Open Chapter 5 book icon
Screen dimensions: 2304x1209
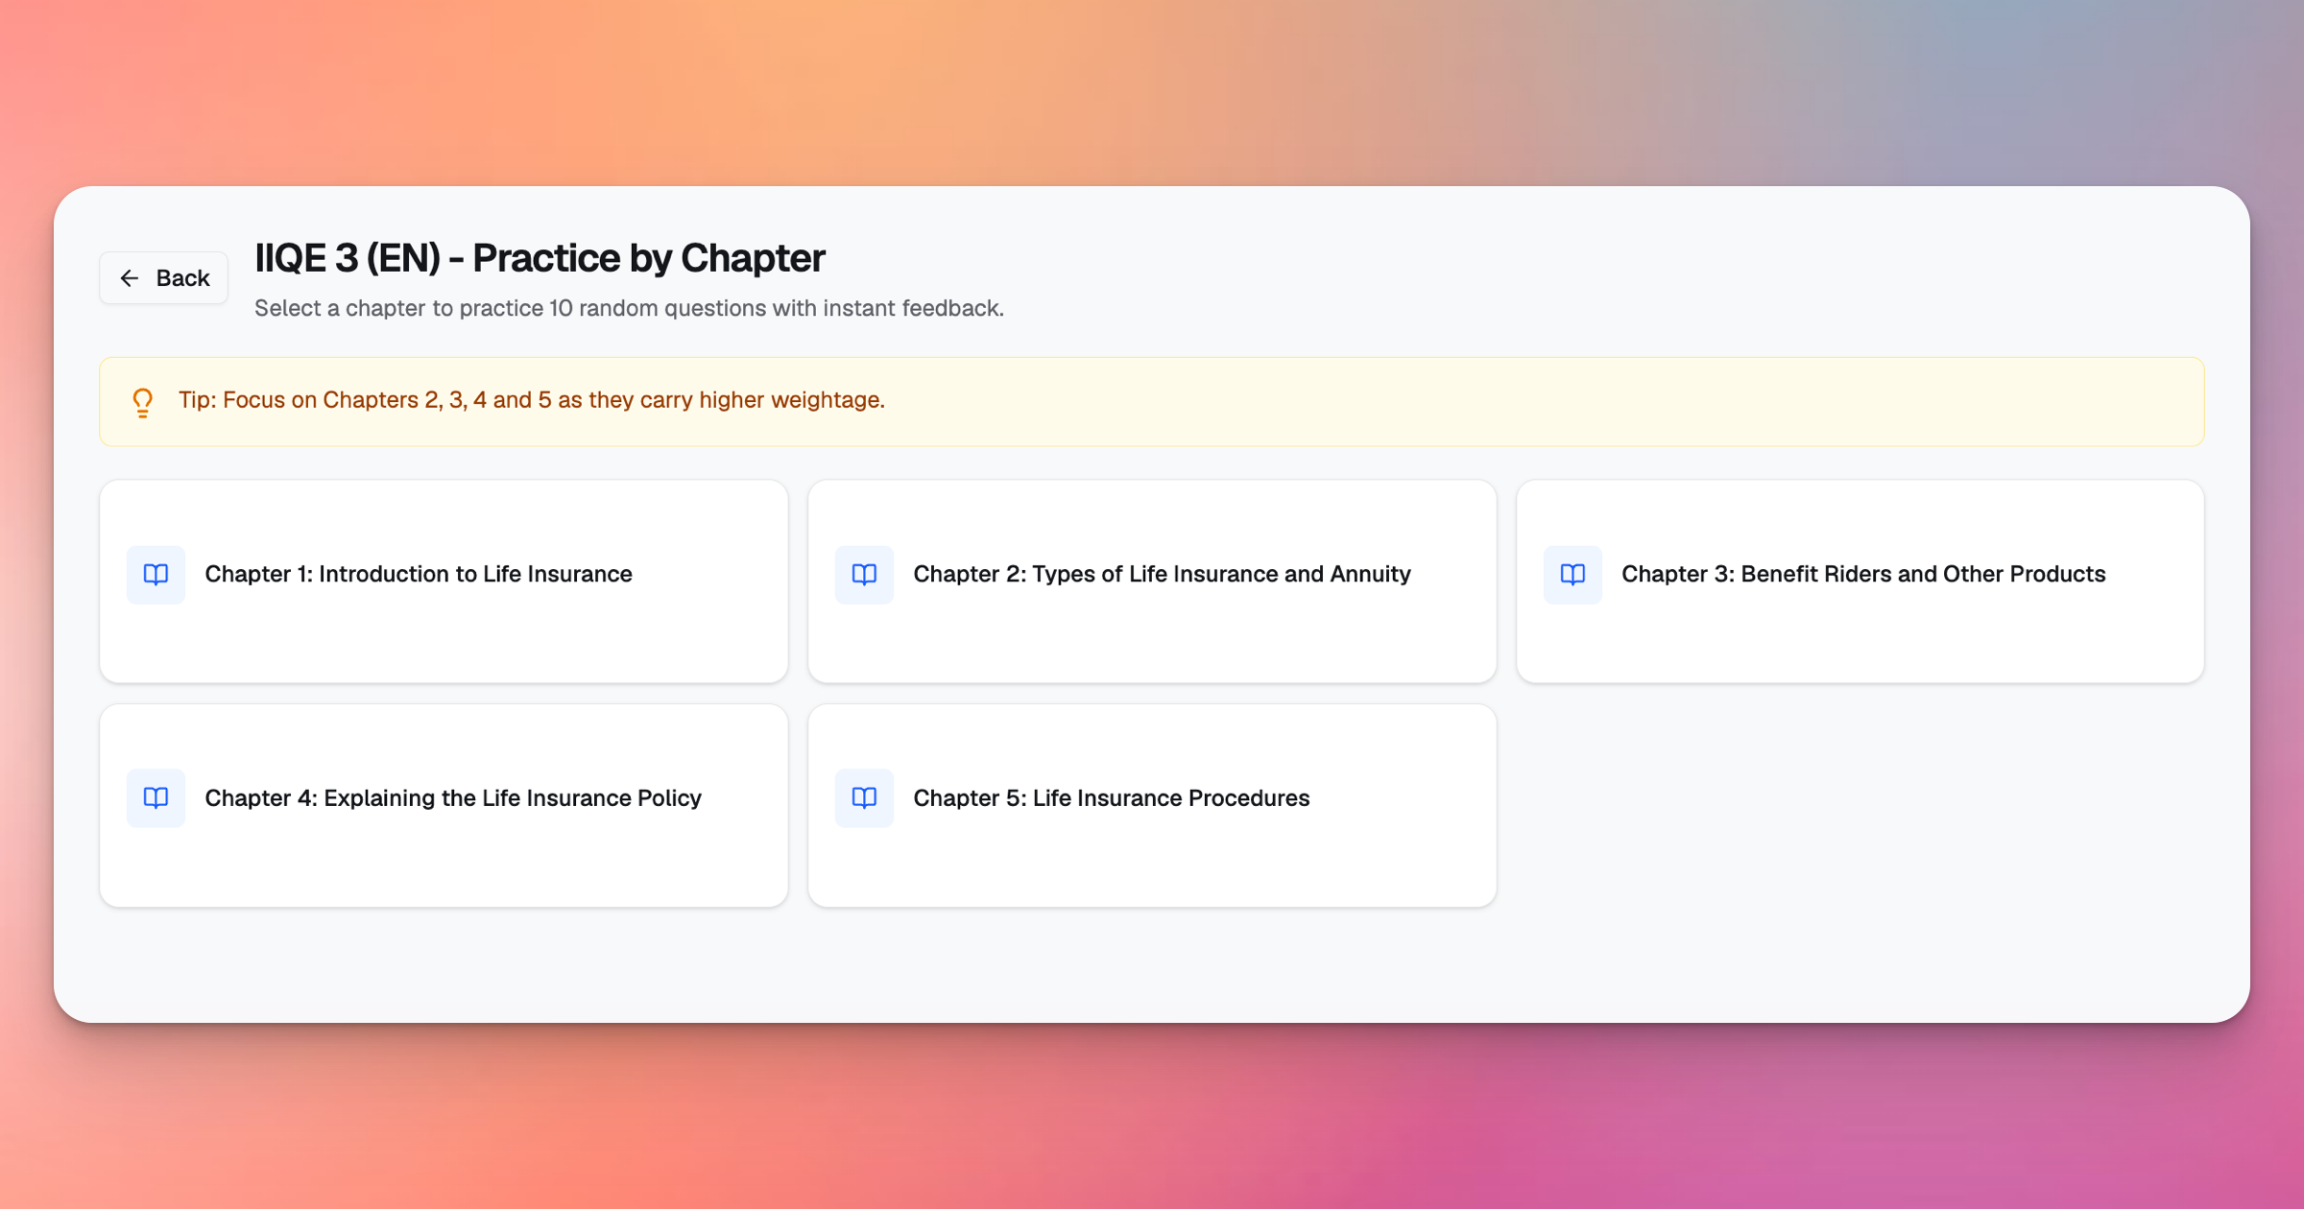[x=864, y=797]
